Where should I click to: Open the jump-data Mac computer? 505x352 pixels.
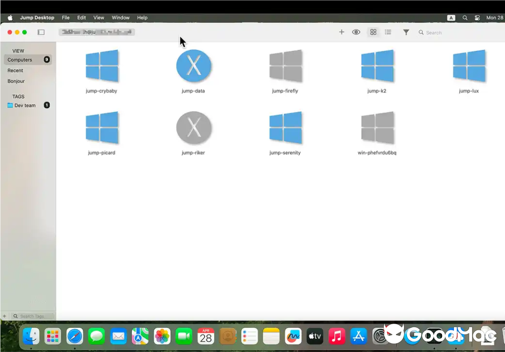pos(193,66)
